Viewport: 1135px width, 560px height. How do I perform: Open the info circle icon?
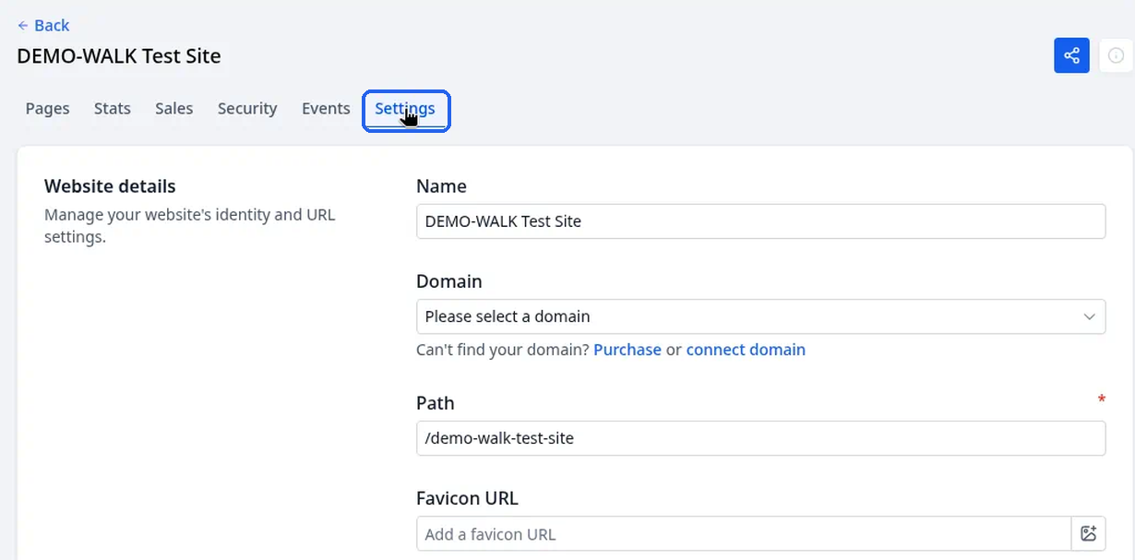pos(1117,56)
